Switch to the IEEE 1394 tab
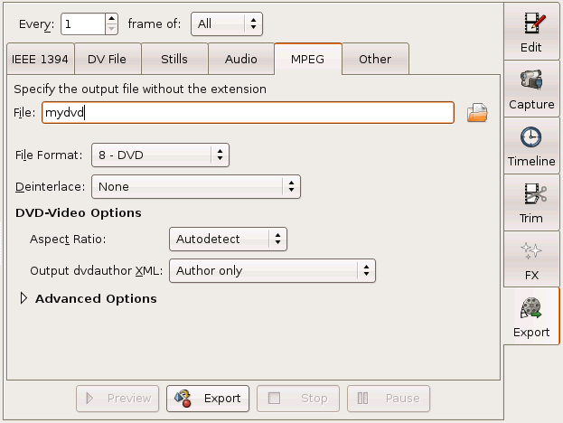This screenshot has width=563, height=423. click(39, 60)
